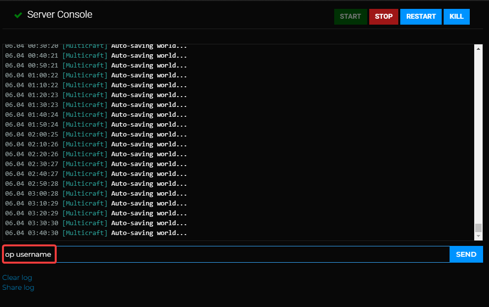Click the console scrollbar down arrow
The height and width of the screenshot is (307, 489).
click(x=478, y=236)
